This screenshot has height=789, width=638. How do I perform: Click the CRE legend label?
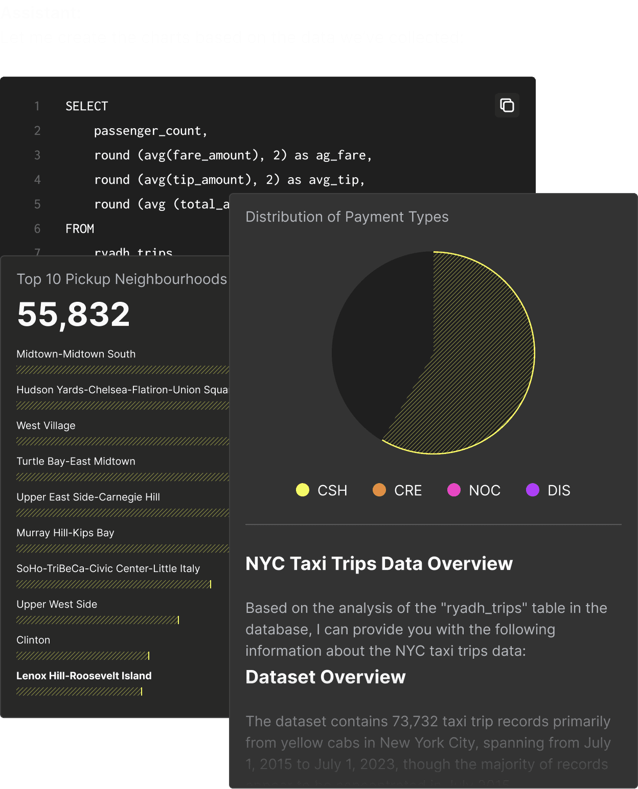tap(408, 490)
